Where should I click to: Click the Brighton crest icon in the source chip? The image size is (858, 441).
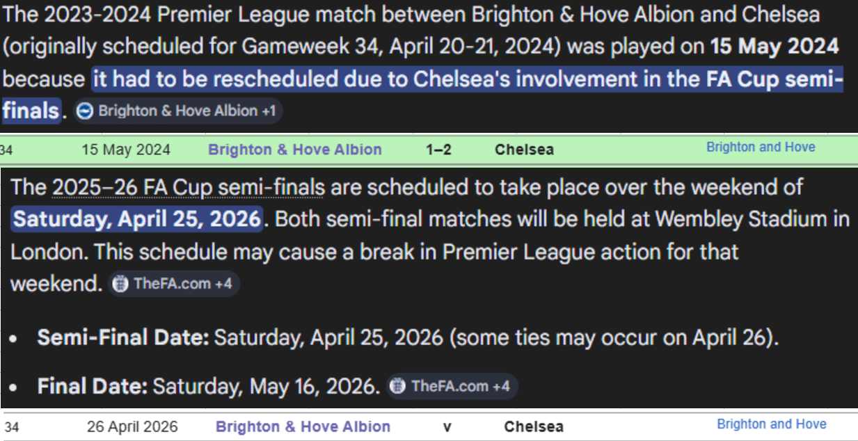click(x=85, y=111)
